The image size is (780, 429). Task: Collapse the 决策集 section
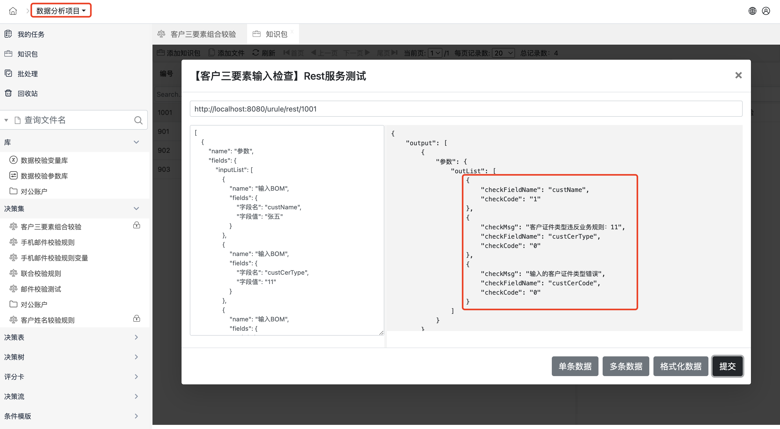tap(136, 209)
